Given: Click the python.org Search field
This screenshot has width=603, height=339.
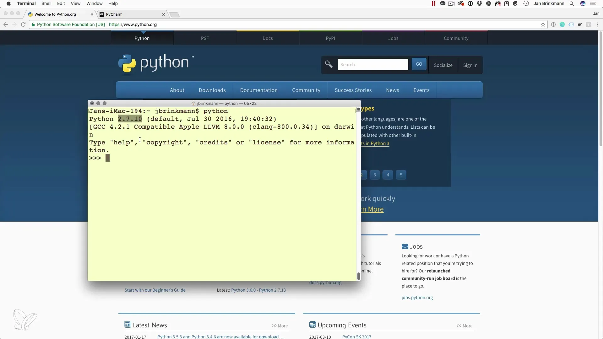Looking at the screenshot, I should tap(373, 64).
